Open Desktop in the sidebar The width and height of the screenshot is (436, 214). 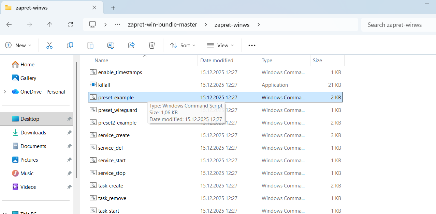click(x=37, y=119)
